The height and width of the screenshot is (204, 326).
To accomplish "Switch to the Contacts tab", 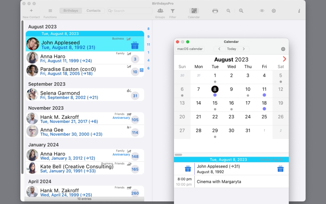I will pyautogui.click(x=94, y=11).
